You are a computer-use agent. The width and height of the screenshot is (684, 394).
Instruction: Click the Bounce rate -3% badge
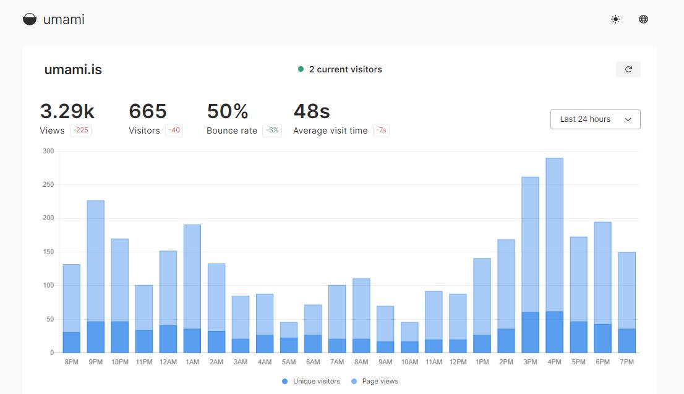(x=272, y=131)
